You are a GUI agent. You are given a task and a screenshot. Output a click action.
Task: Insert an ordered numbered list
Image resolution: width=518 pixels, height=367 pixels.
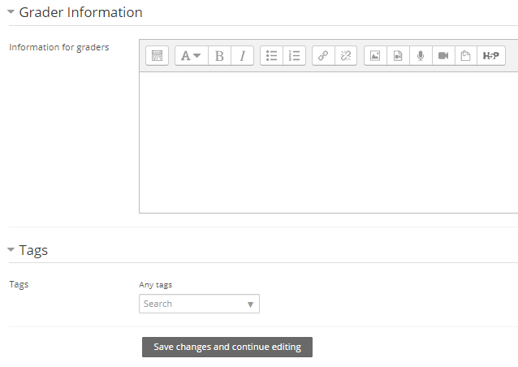[x=294, y=55]
